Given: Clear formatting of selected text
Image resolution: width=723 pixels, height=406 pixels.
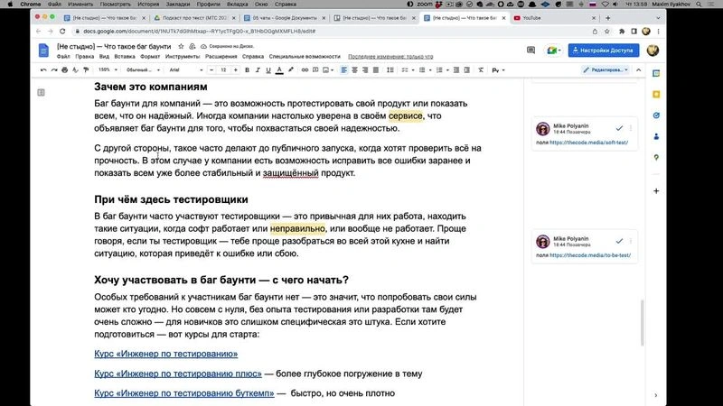Looking at the screenshot, I should tap(481, 70).
